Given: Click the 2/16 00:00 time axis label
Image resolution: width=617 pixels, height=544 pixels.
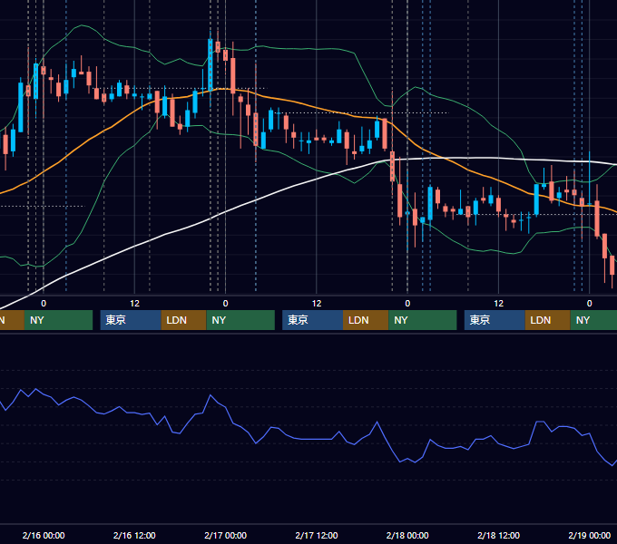Looking at the screenshot, I should 44,535.
